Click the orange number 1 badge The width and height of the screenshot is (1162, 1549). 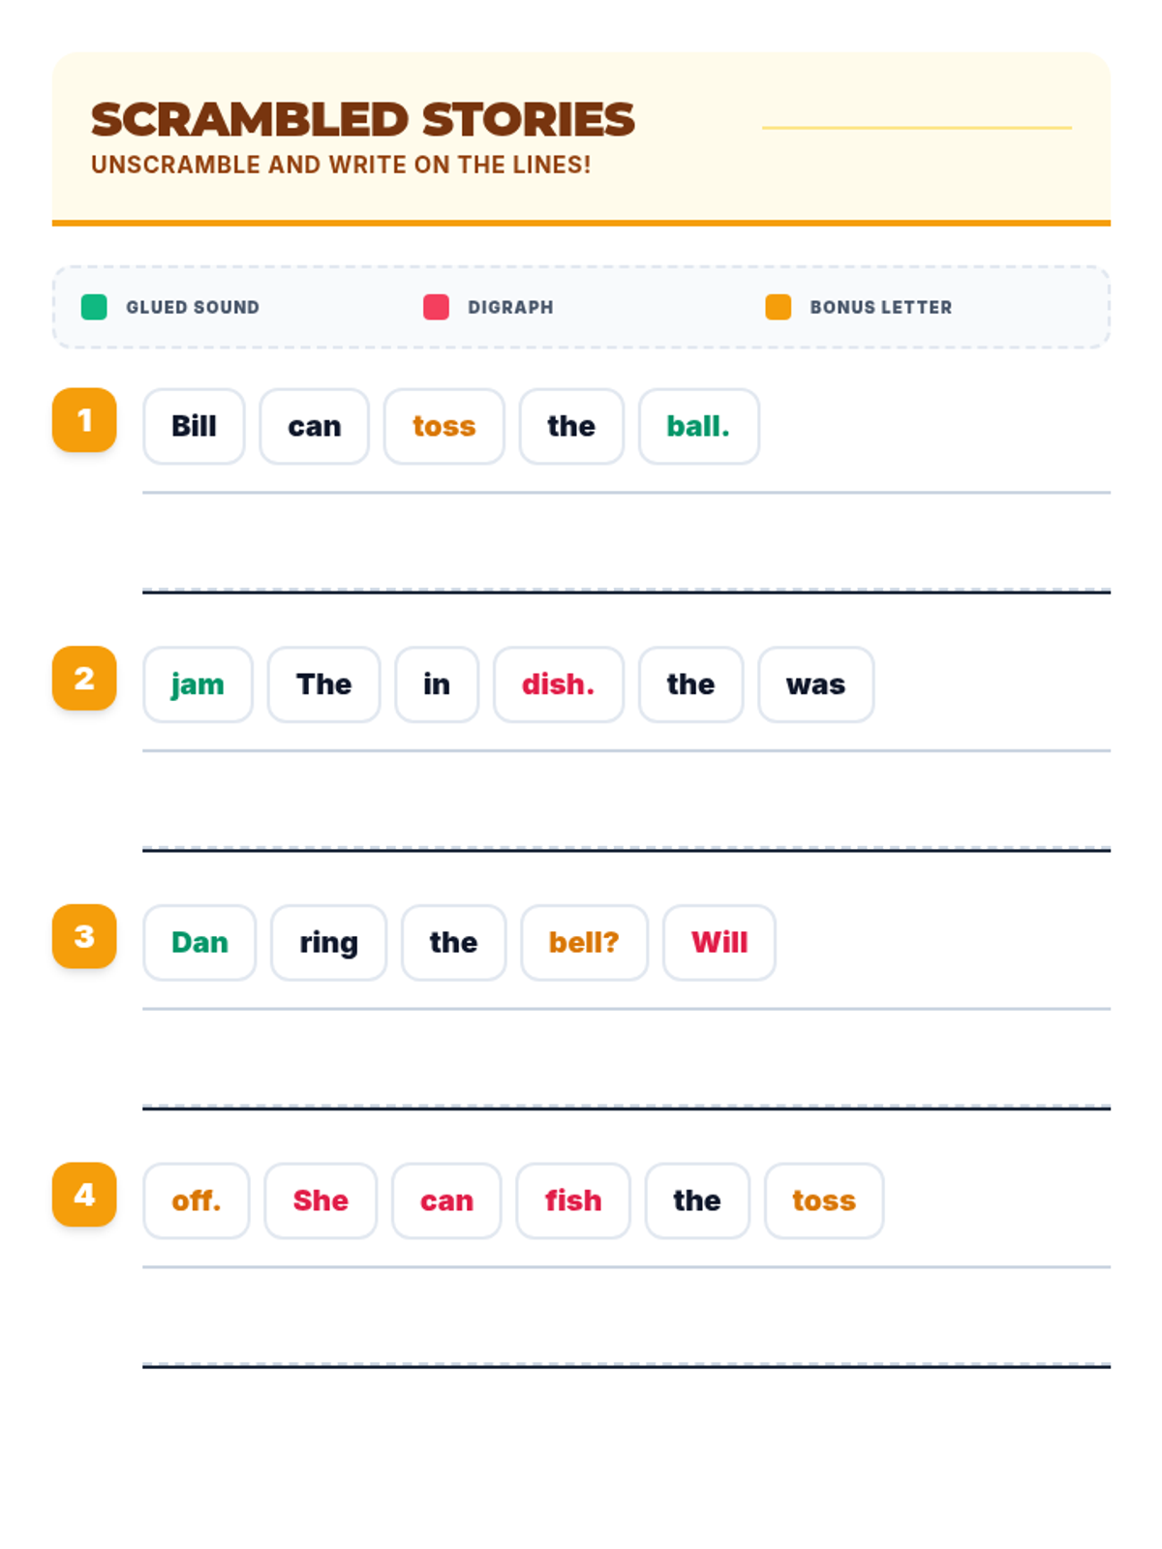(84, 420)
